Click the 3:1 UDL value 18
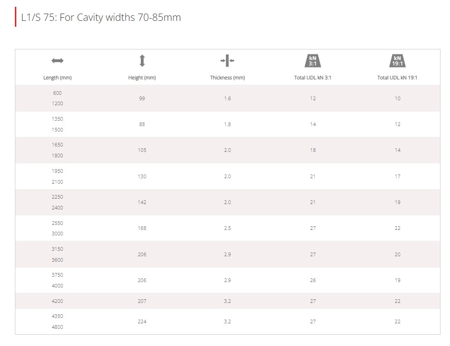Image resolution: width=450 pixels, height=346 pixels. click(313, 150)
